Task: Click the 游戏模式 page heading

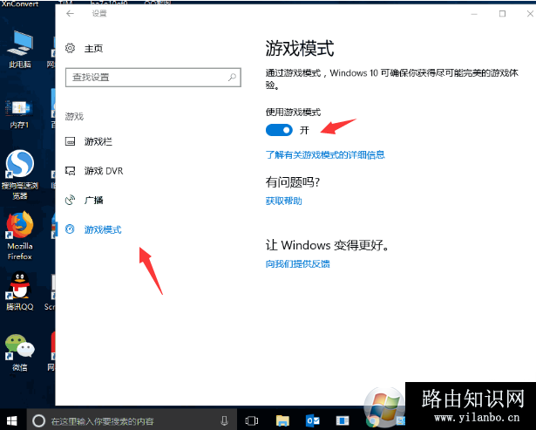Action: [300, 48]
